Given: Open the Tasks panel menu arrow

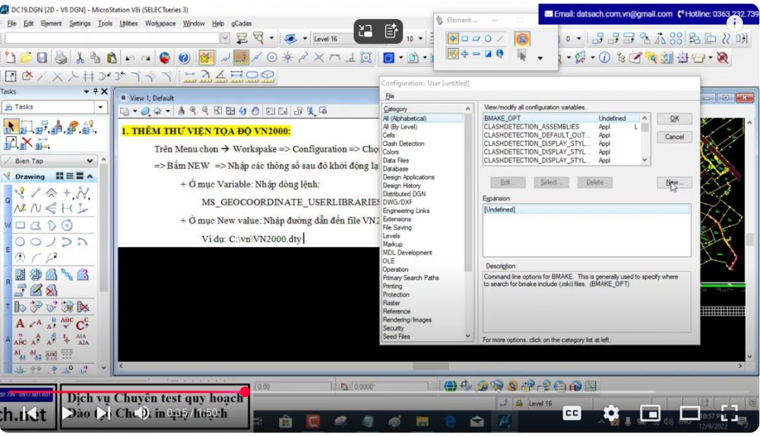Looking at the screenshot, I should point(87,91).
